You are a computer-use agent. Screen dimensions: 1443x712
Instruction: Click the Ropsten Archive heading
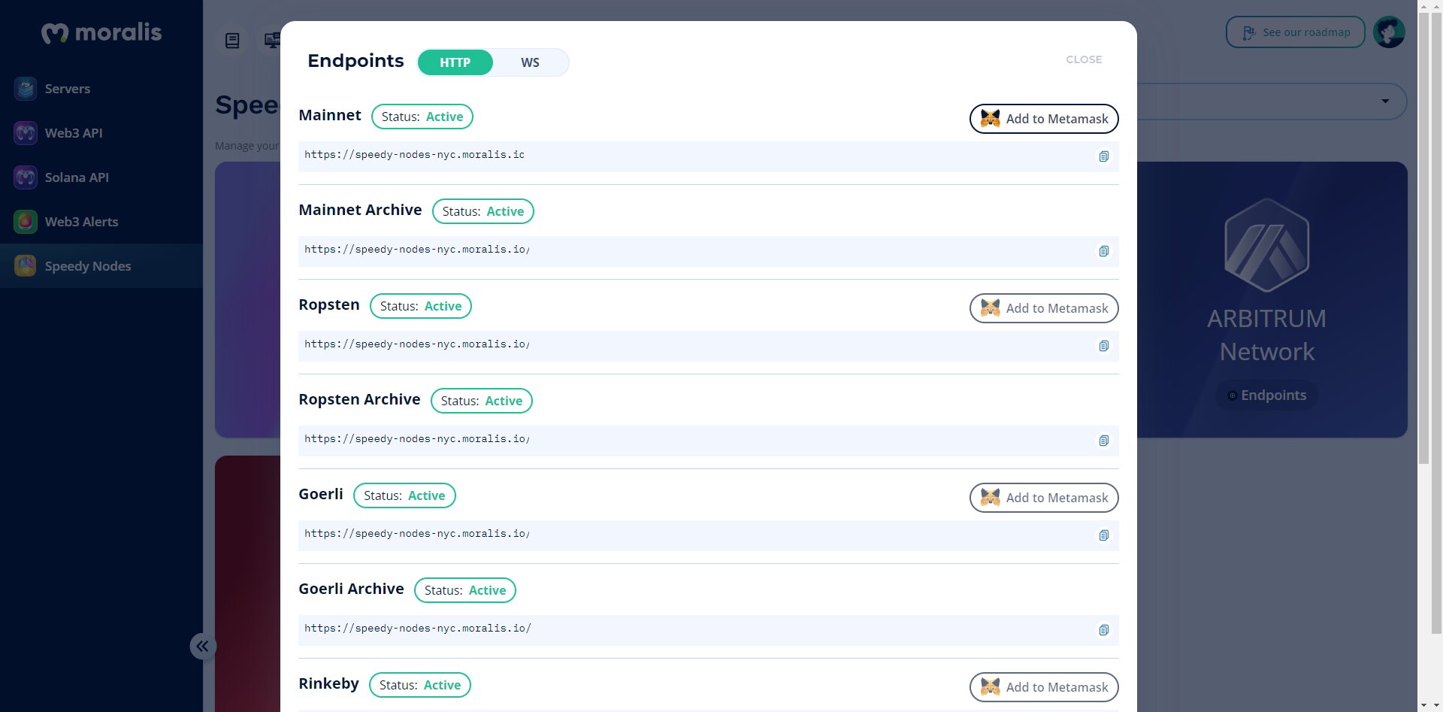(359, 399)
